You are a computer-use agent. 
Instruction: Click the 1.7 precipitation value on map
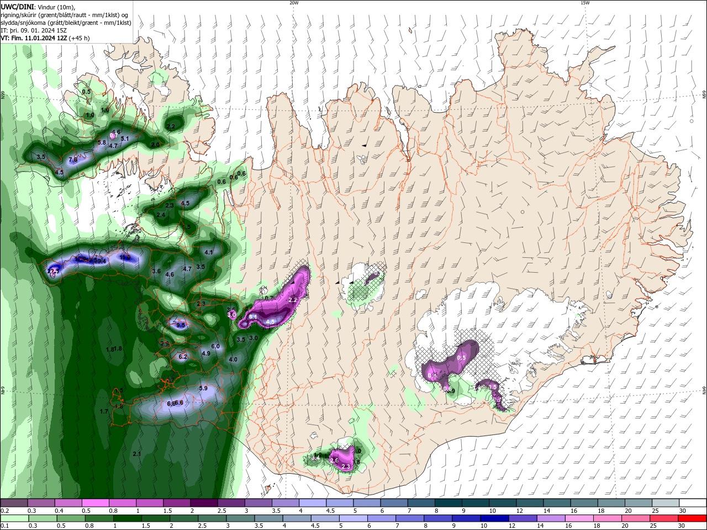pos(104,411)
